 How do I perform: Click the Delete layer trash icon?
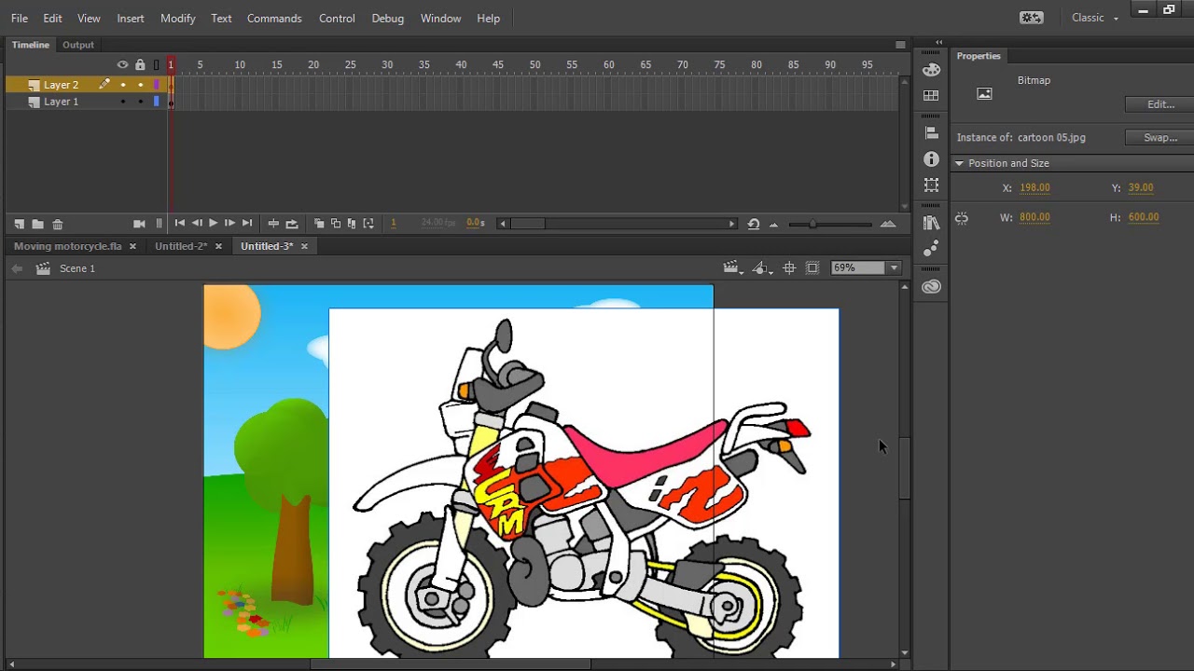(x=57, y=224)
